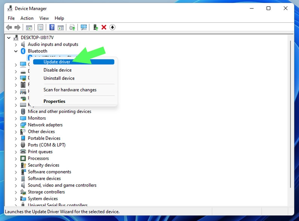299x221 pixels.
Task: Click the Back arrow toolbar icon
Action: pyautogui.click(x=9, y=27)
